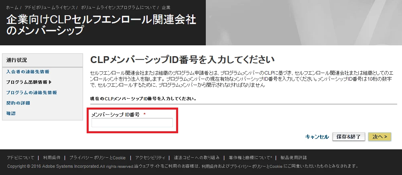
Task: Click the CLPメンバーシップID番号を入力してください heading
Action: pyautogui.click(x=183, y=60)
